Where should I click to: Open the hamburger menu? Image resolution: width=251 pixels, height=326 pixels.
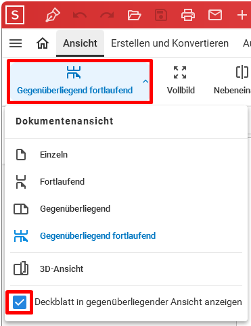[16, 43]
